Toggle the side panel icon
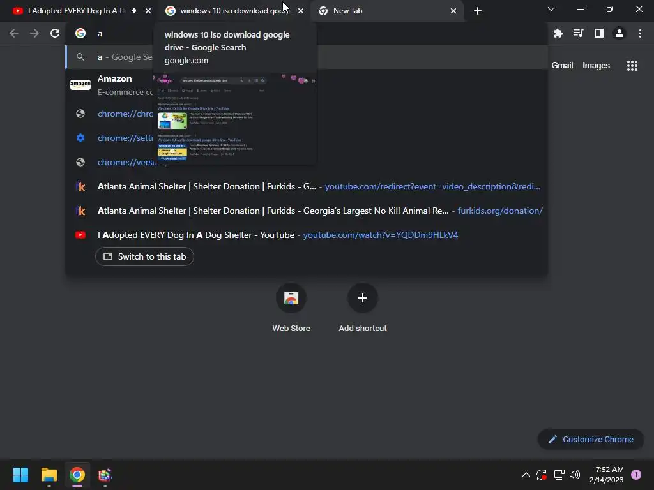This screenshot has height=490, width=654. (599, 33)
